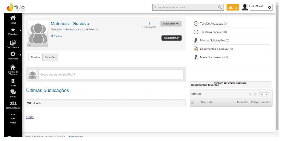Open the Social chat icon
282x141 pixels.
pyautogui.click(x=13, y=92)
